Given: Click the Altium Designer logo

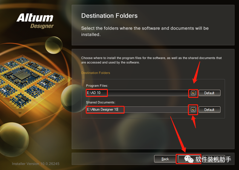Looking at the screenshot, I should (x=35, y=21).
